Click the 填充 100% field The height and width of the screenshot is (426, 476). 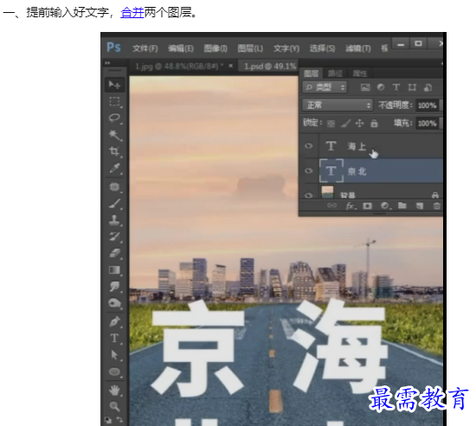(x=427, y=123)
